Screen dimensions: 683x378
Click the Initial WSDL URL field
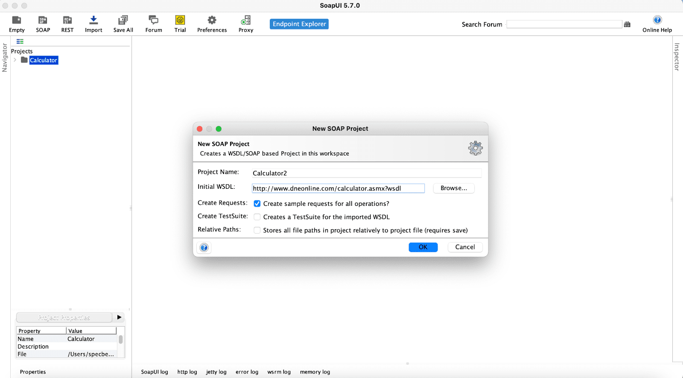pyautogui.click(x=338, y=188)
